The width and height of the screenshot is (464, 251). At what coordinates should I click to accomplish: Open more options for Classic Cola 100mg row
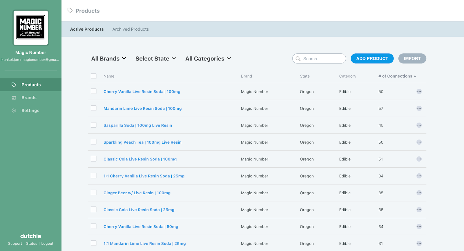click(419, 159)
